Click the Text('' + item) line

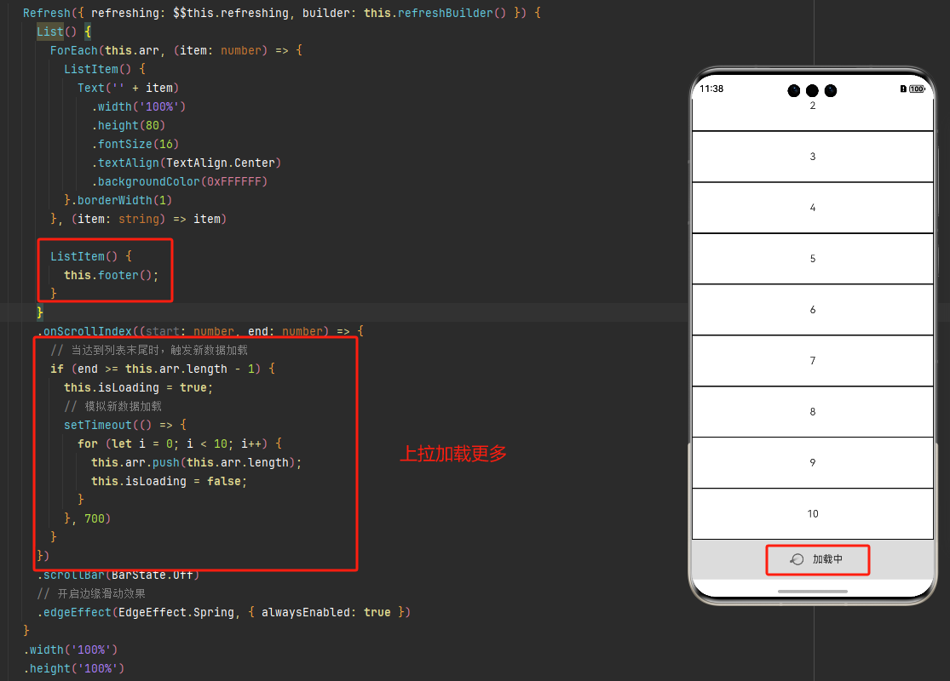[128, 88]
